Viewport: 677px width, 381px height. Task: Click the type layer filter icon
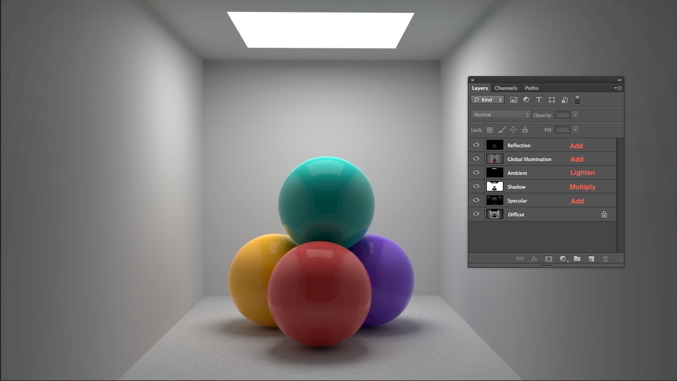click(539, 100)
